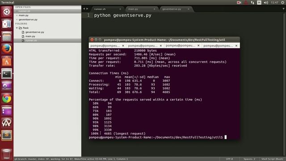The height and width of the screenshot is (161, 286).
Task: Show the clock calendar at 15:47
Action: pyautogui.click(x=274, y=2)
